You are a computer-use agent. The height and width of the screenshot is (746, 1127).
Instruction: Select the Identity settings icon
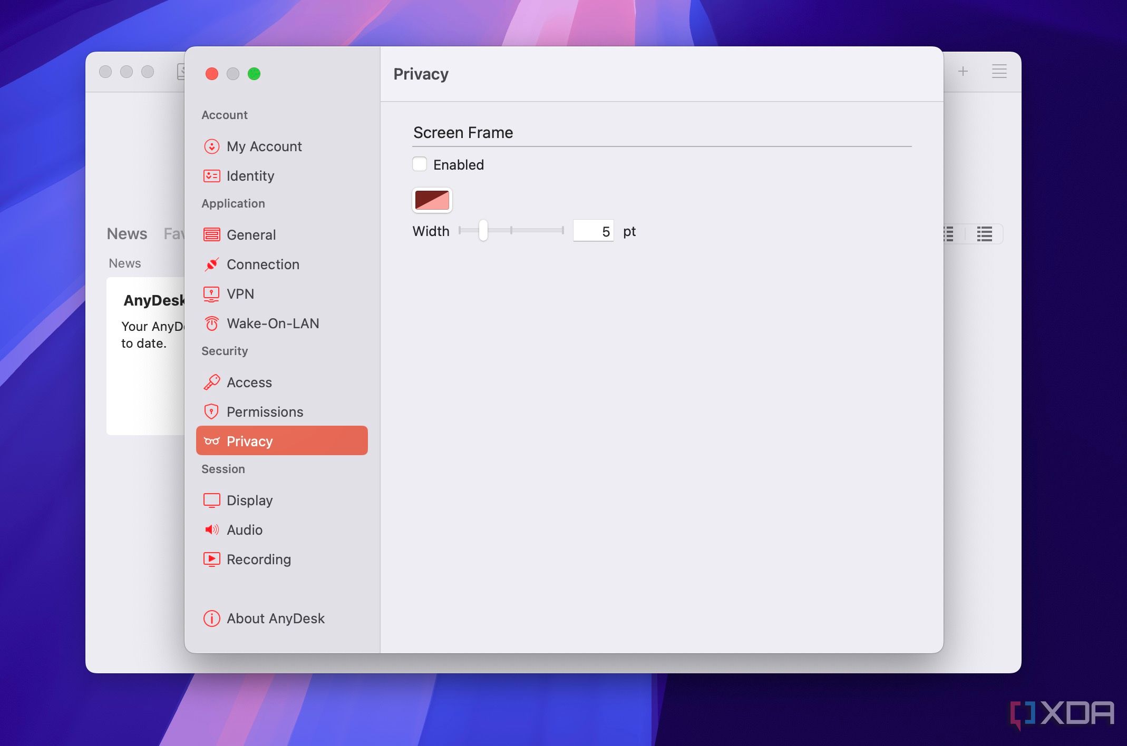coord(211,175)
